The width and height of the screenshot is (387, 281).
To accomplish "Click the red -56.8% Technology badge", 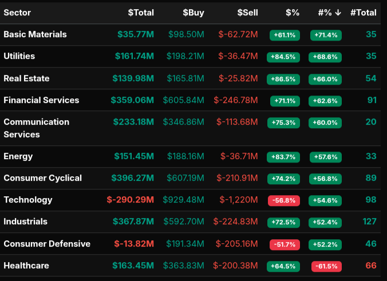I will tap(285, 200).
